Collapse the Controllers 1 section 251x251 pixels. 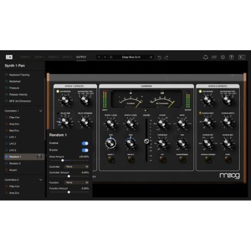[x=41, y=111]
